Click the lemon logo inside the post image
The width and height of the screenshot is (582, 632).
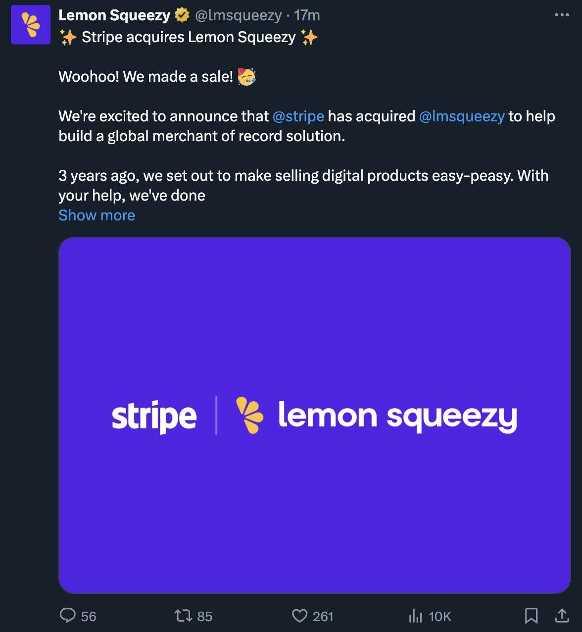coord(249,415)
